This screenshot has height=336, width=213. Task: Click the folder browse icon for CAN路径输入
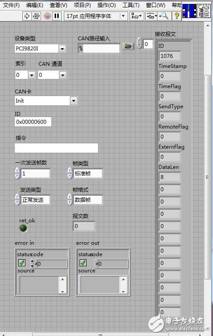pos(128,46)
